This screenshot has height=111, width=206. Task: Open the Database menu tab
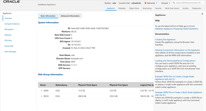click(122, 8)
